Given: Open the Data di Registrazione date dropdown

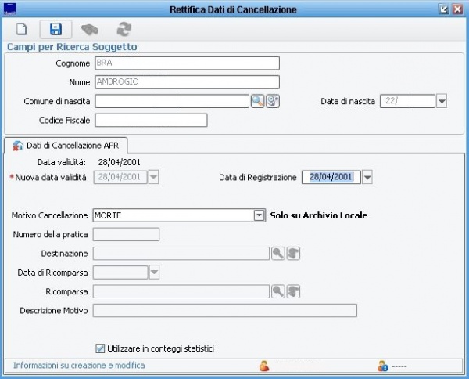Looking at the screenshot, I should [x=367, y=177].
